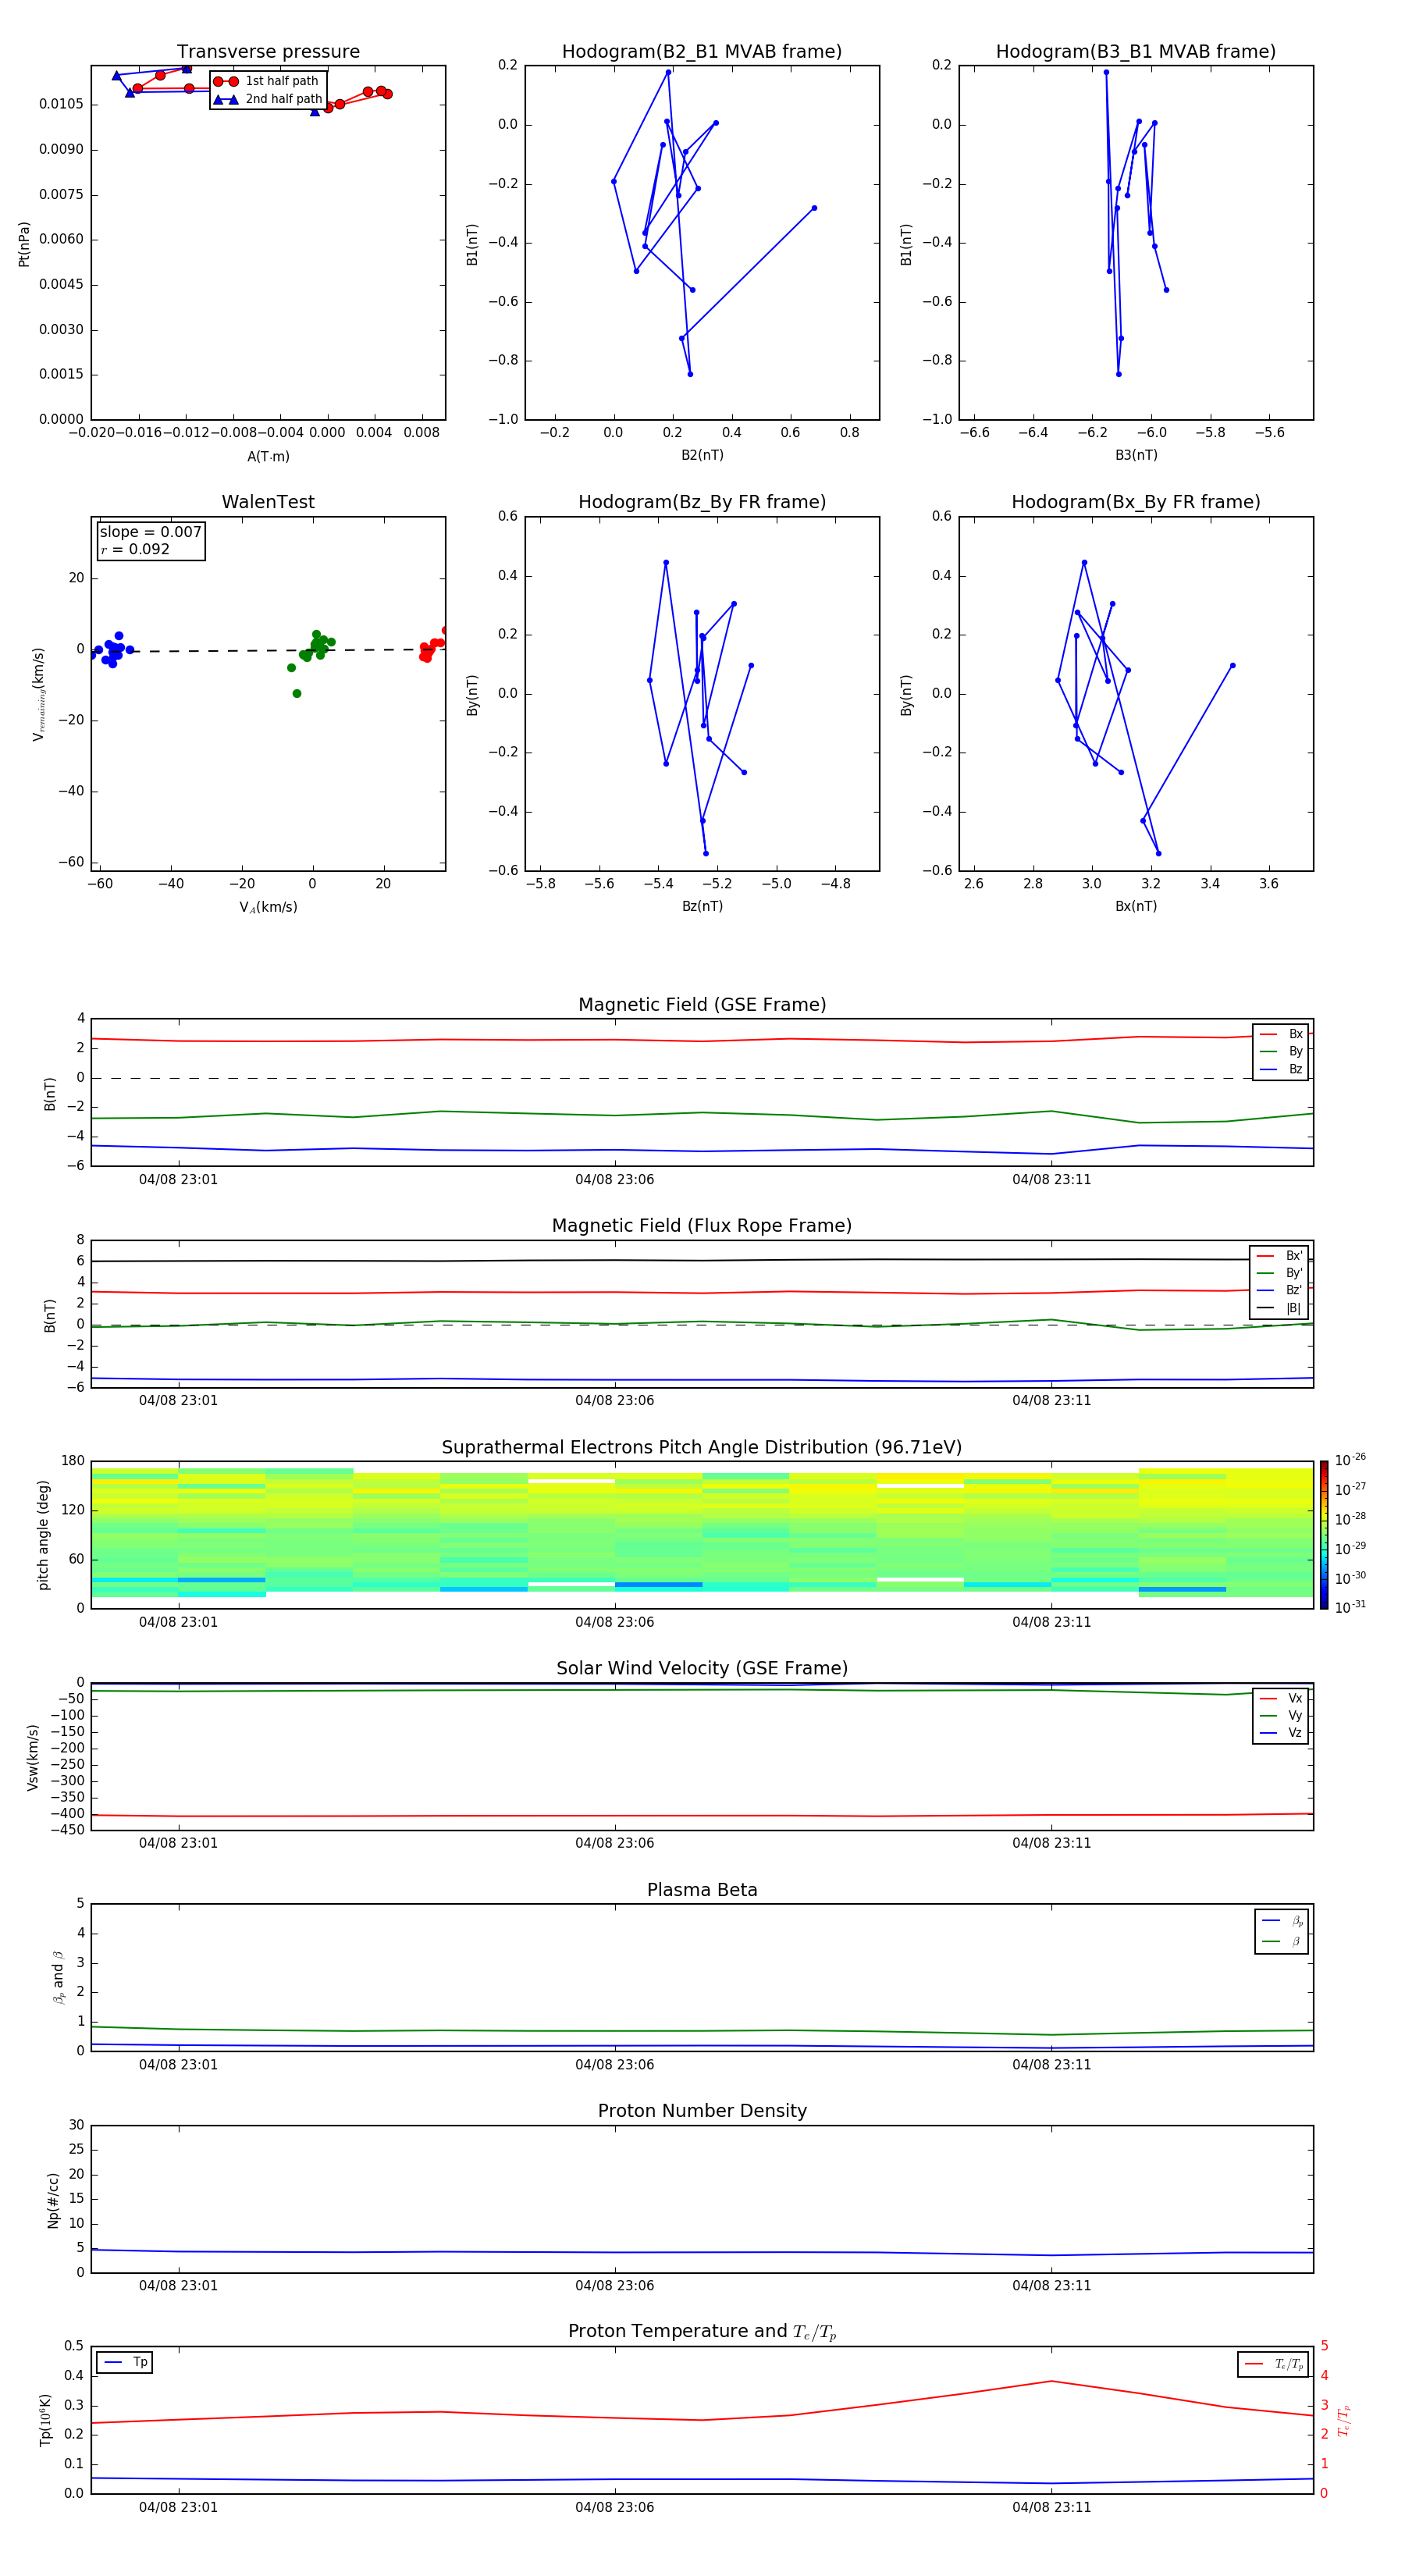
Task: Click the 'Vz' legend entry in the velocity plot
Action: click(x=1281, y=1733)
